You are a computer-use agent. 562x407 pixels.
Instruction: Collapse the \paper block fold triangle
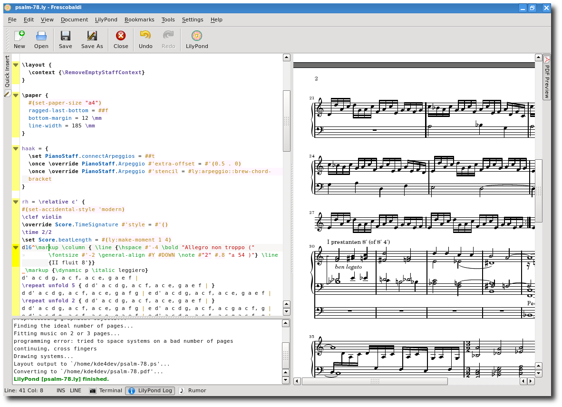16,95
